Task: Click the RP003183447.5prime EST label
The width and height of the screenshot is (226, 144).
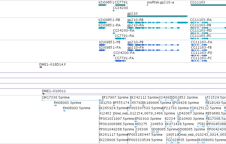Action: coord(145,135)
